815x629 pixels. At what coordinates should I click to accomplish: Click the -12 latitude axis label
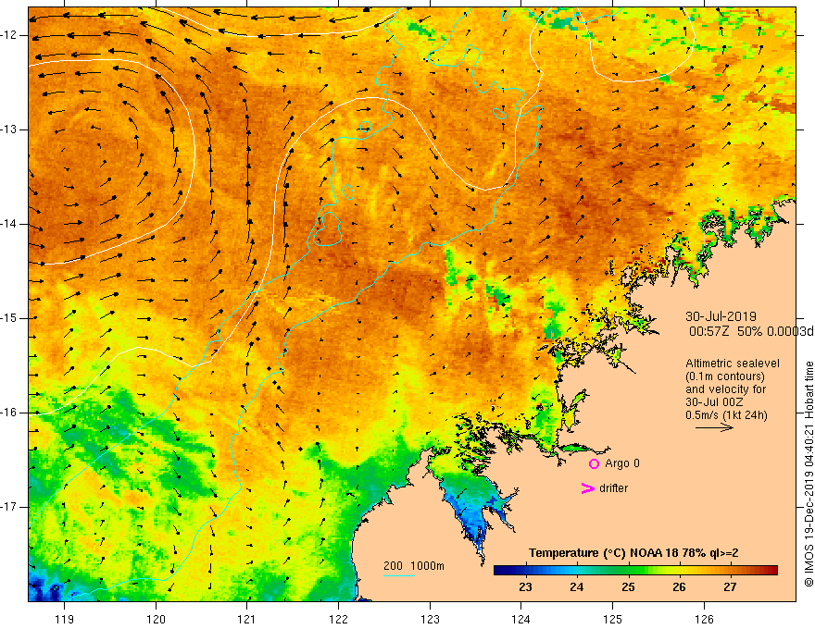(9, 35)
